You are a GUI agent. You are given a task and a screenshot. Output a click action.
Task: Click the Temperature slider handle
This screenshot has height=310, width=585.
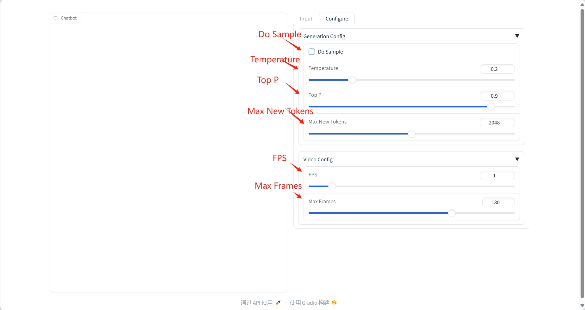pos(352,80)
